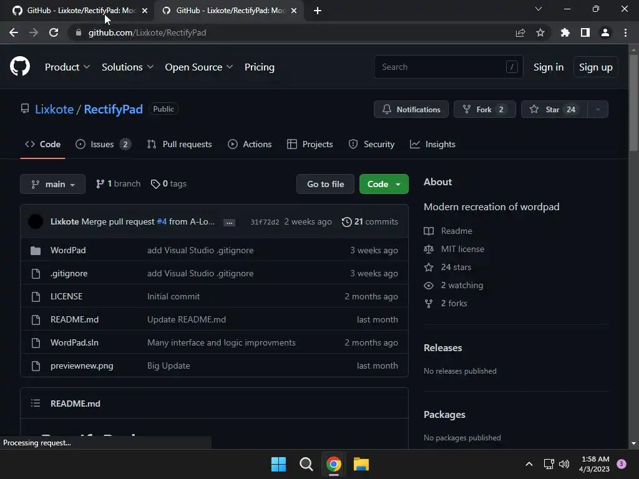Viewport: 639px width, 479px height.
Task: Open the 21 commits link
Action: tap(370, 222)
